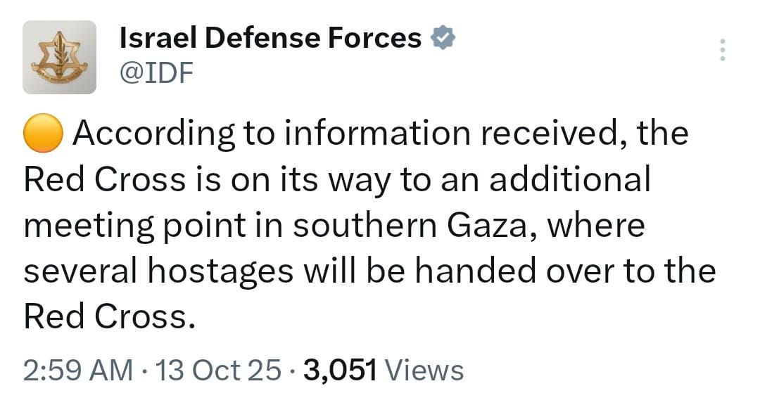This screenshot has width=760, height=405.
Task: Open the Israel Defense Forces profile name
Action: tap(271, 39)
